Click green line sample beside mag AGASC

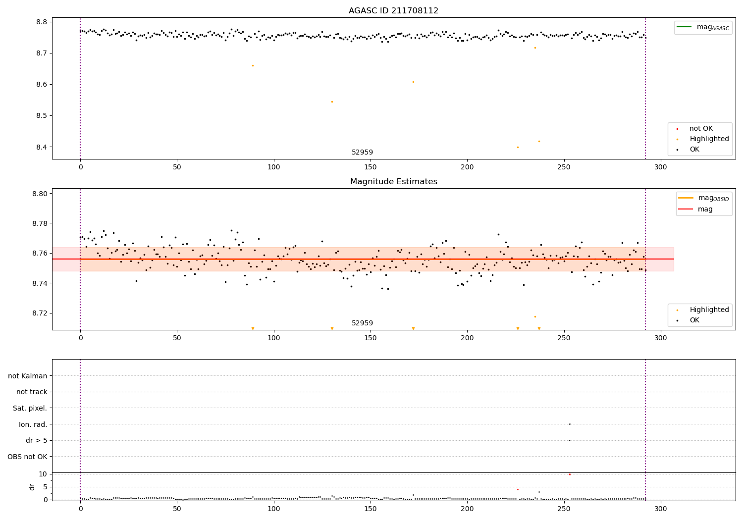coord(684,27)
